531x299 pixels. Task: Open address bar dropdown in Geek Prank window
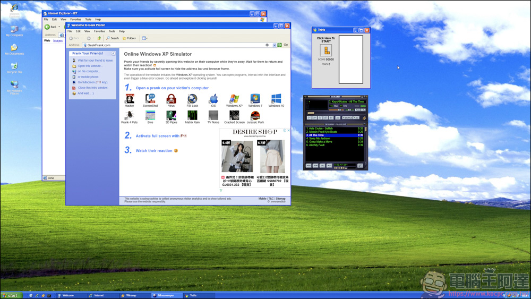coord(275,45)
